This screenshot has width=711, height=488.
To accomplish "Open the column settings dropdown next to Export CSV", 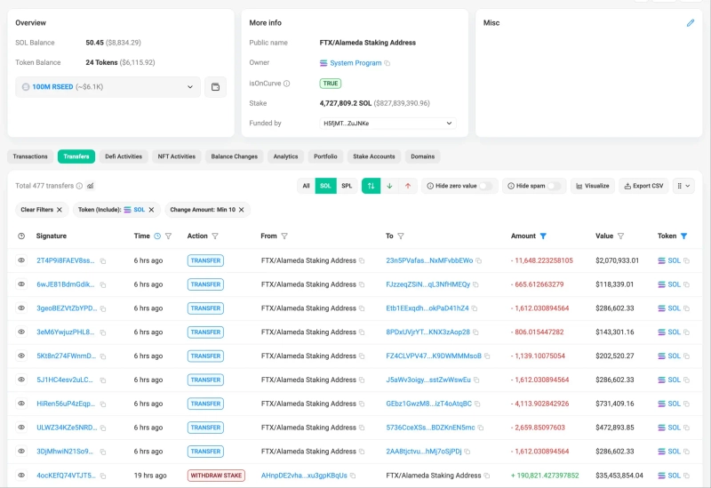I will pyautogui.click(x=683, y=186).
